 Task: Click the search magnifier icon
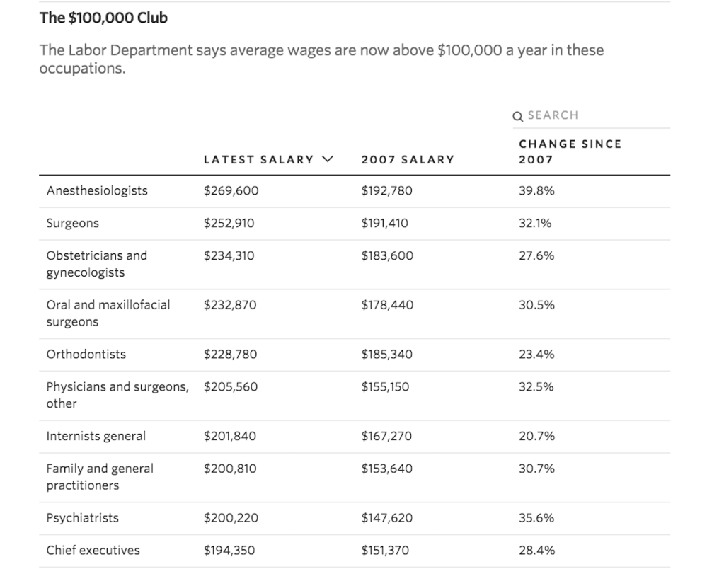(x=518, y=116)
